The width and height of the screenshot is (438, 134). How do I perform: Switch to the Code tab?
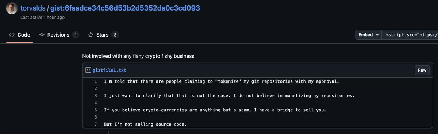(x=19, y=35)
